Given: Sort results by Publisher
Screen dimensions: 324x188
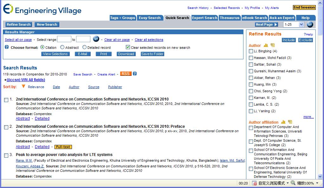Looking at the screenshot, I should pos(115,87).
